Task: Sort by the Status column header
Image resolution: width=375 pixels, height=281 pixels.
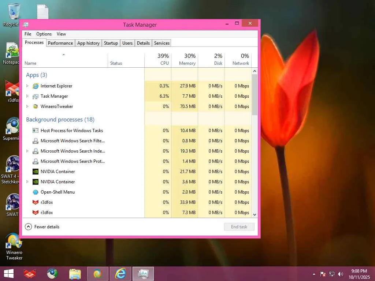Action: 126,60
